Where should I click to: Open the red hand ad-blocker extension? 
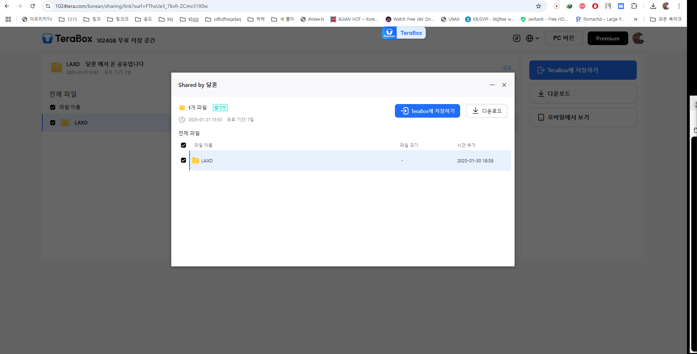[x=595, y=6]
